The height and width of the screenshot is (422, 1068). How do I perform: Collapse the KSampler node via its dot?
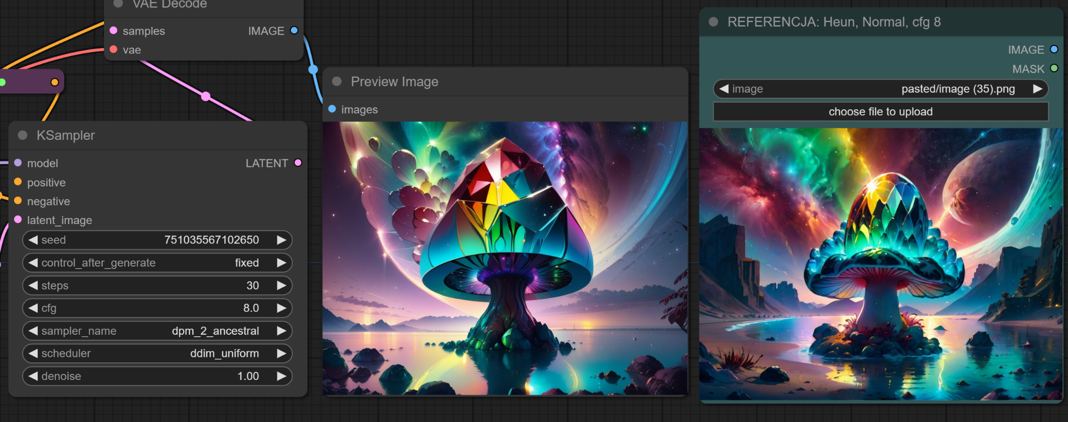coord(23,135)
